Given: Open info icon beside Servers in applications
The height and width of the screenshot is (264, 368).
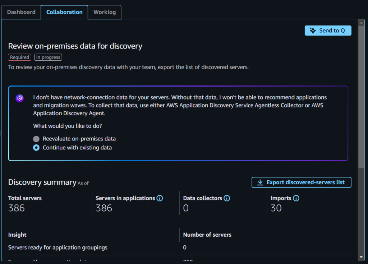Looking at the screenshot, I should pos(160,198).
